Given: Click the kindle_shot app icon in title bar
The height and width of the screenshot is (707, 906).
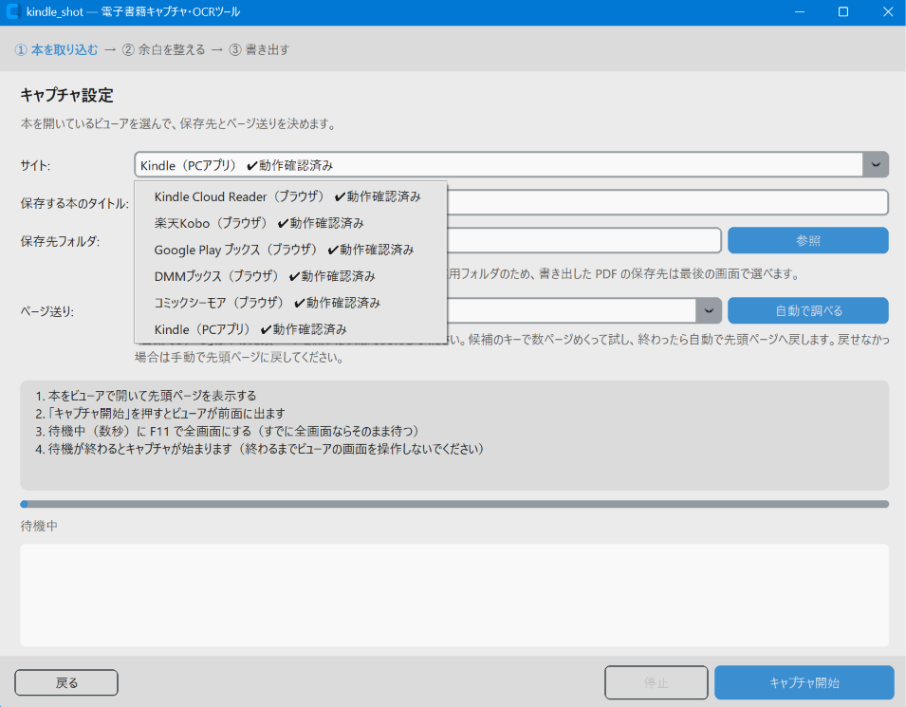Looking at the screenshot, I should tap(13, 11).
